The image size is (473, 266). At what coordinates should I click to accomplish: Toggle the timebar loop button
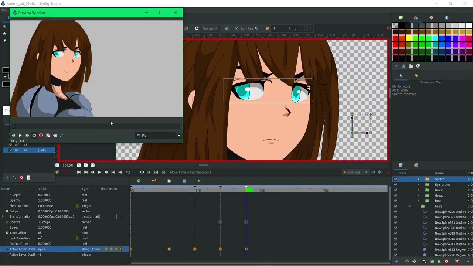(x=142, y=172)
